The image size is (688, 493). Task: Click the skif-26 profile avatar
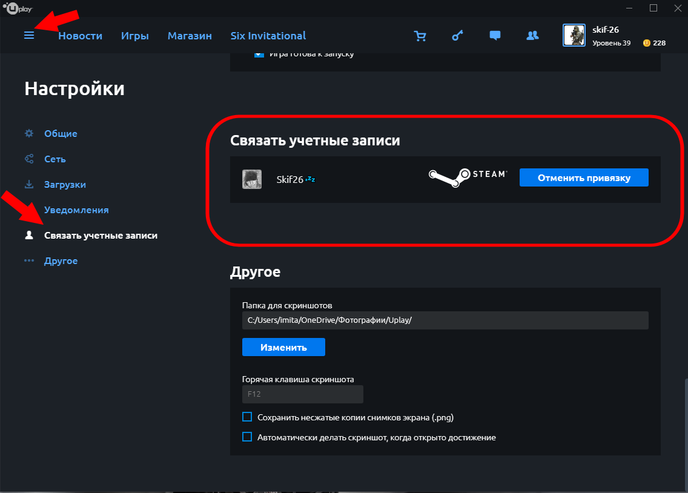coord(574,35)
